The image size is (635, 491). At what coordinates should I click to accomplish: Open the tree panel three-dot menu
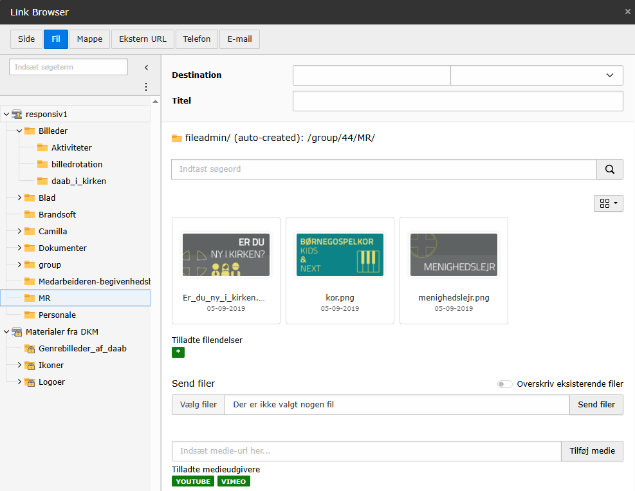click(x=146, y=87)
